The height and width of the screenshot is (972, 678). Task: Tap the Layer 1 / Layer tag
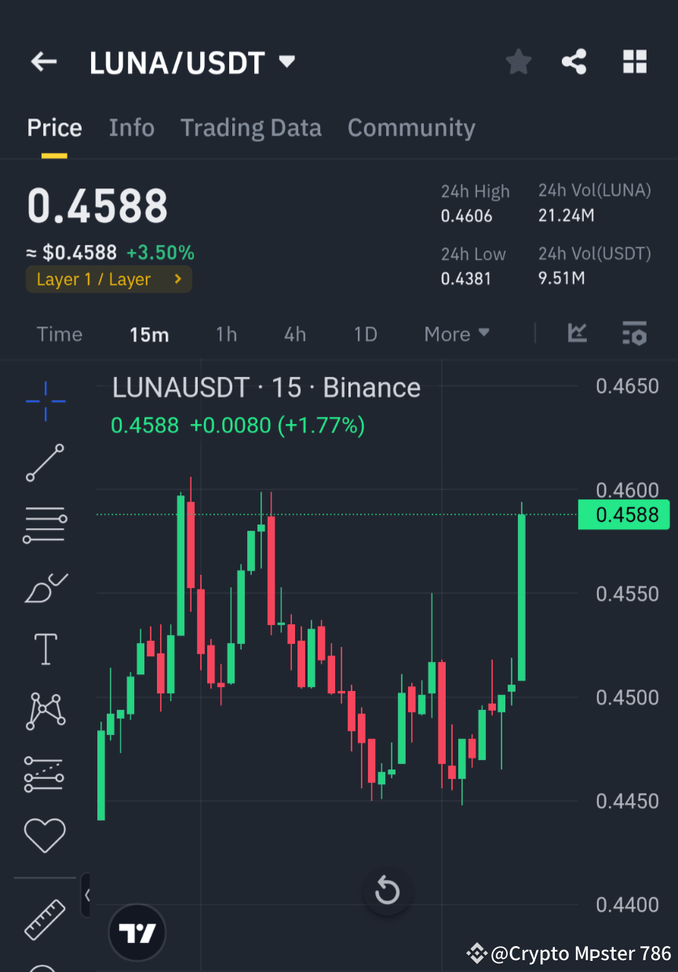[108, 279]
